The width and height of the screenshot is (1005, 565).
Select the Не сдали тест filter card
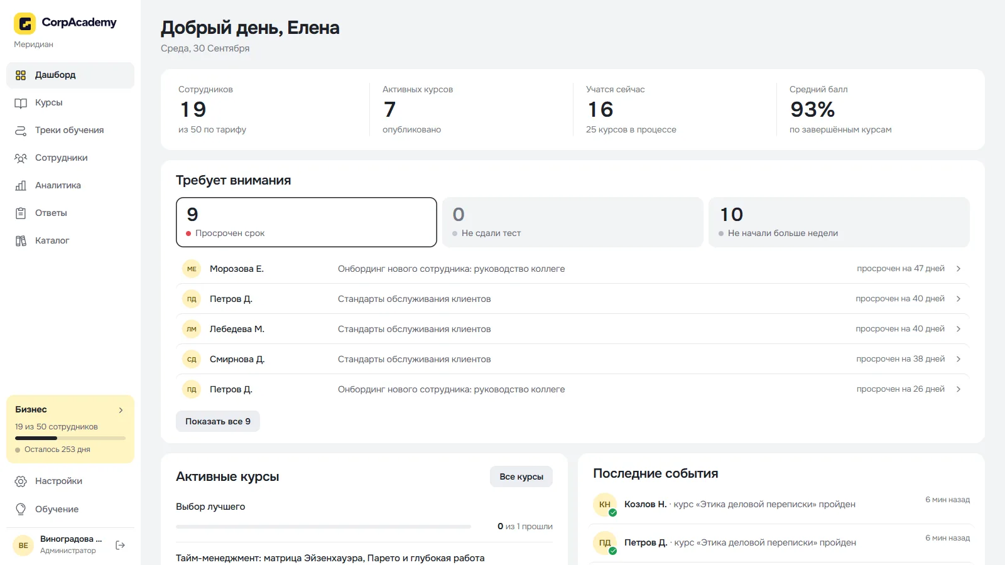pos(573,222)
